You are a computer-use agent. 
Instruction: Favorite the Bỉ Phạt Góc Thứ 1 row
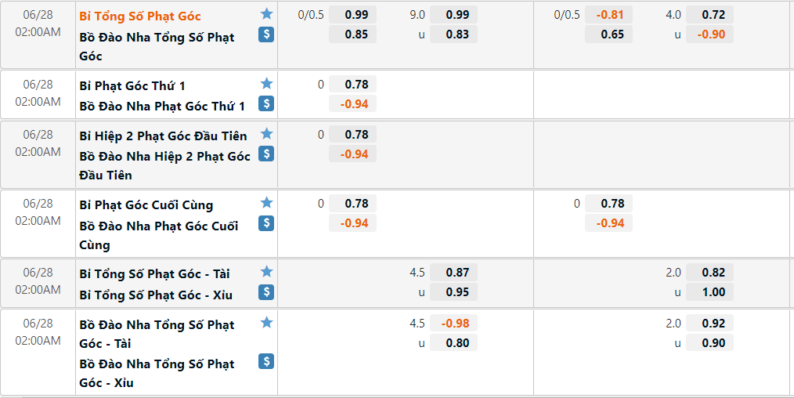(x=266, y=84)
